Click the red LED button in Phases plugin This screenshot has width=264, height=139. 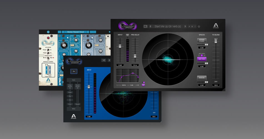[x=48, y=38]
